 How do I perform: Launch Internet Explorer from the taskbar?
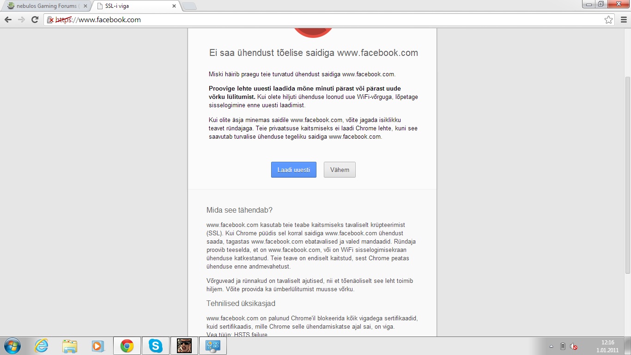[42, 346]
